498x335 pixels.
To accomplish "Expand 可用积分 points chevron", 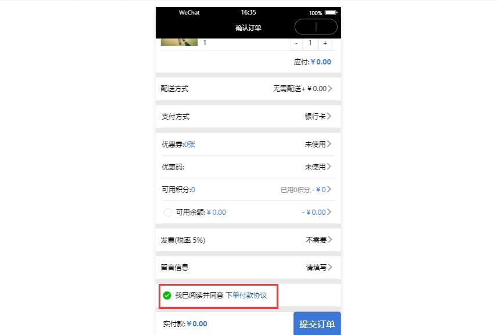I will 329,189.
